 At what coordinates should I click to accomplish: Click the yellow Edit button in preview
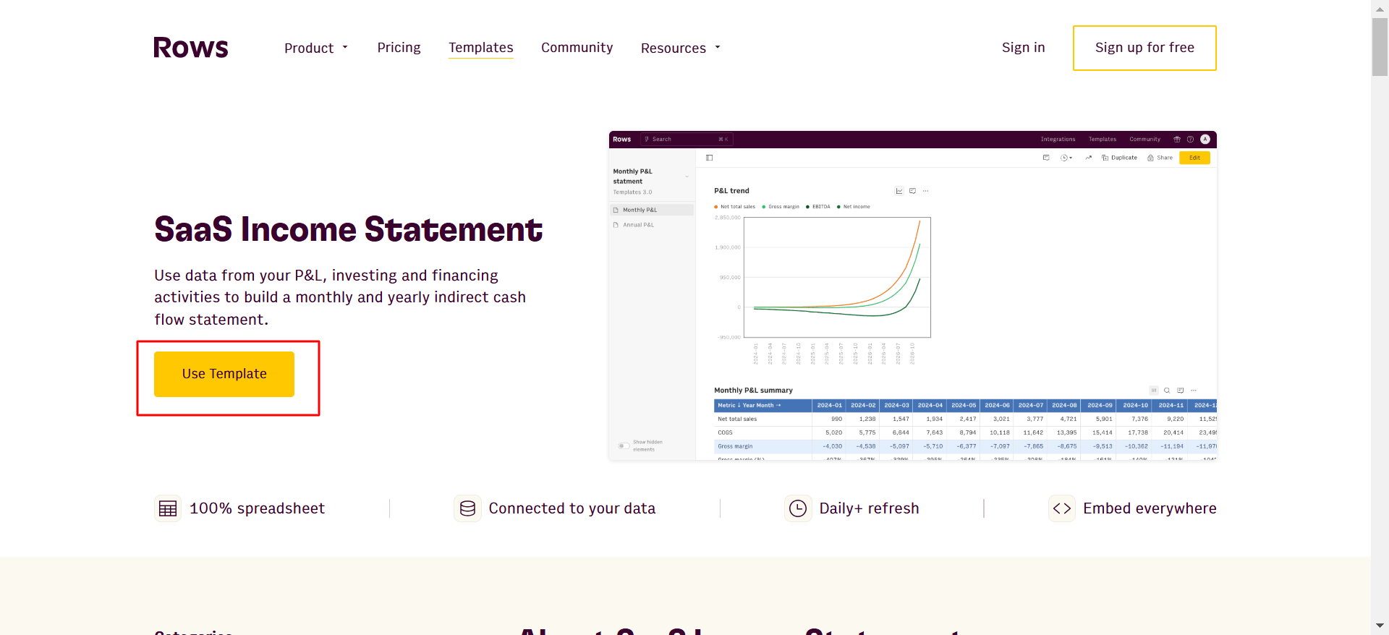pos(1194,158)
